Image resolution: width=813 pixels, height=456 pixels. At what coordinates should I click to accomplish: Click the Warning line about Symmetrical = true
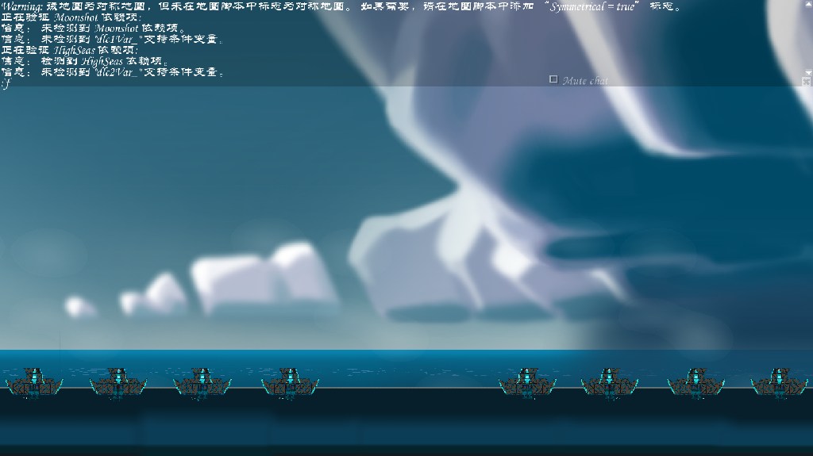[341, 6]
